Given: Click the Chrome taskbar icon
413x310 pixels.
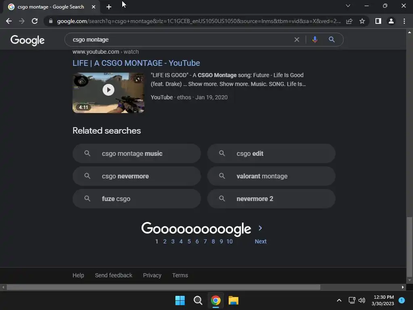Looking at the screenshot, I should (x=216, y=300).
